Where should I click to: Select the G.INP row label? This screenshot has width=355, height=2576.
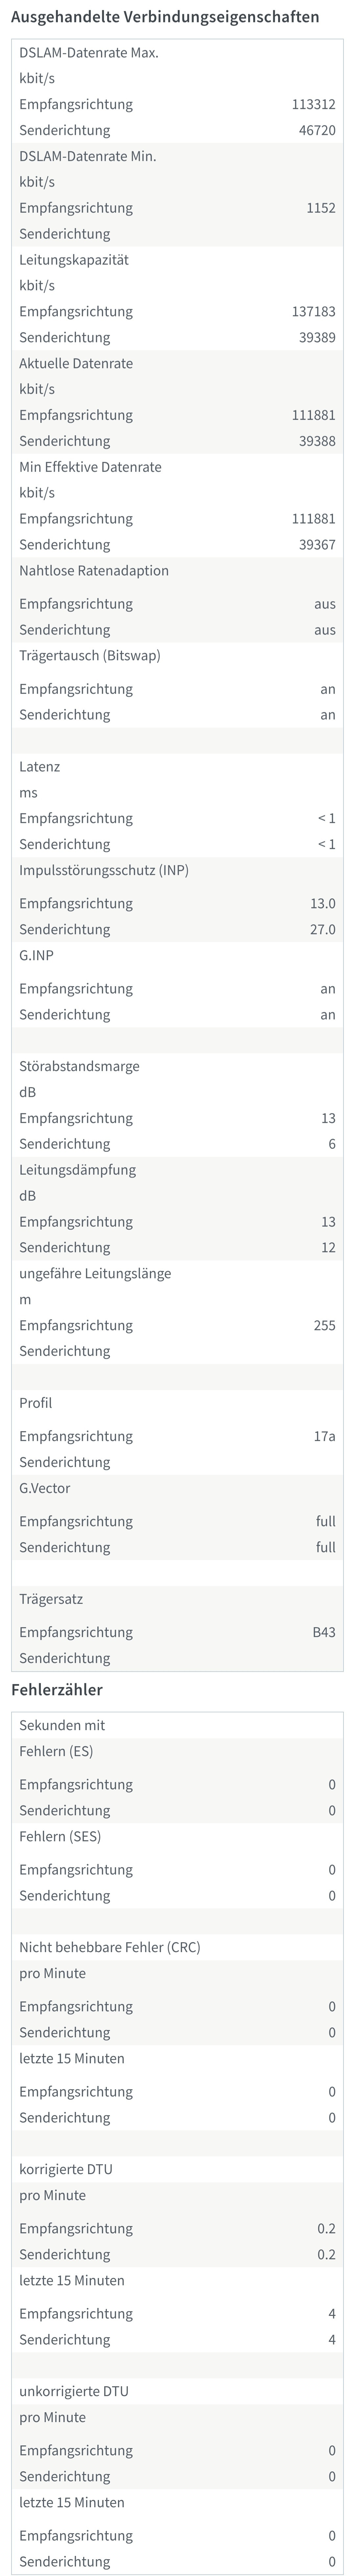(x=37, y=955)
